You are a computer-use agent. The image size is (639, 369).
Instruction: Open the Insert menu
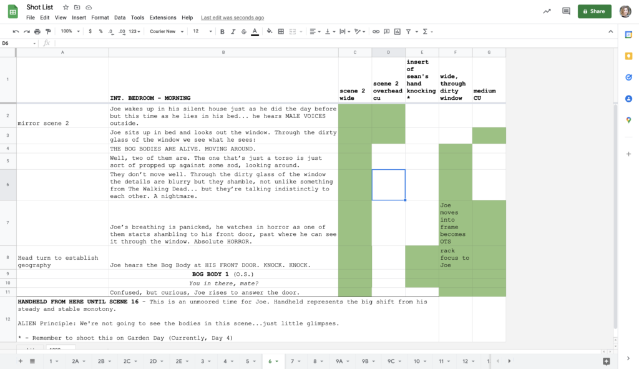coord(79,17)
